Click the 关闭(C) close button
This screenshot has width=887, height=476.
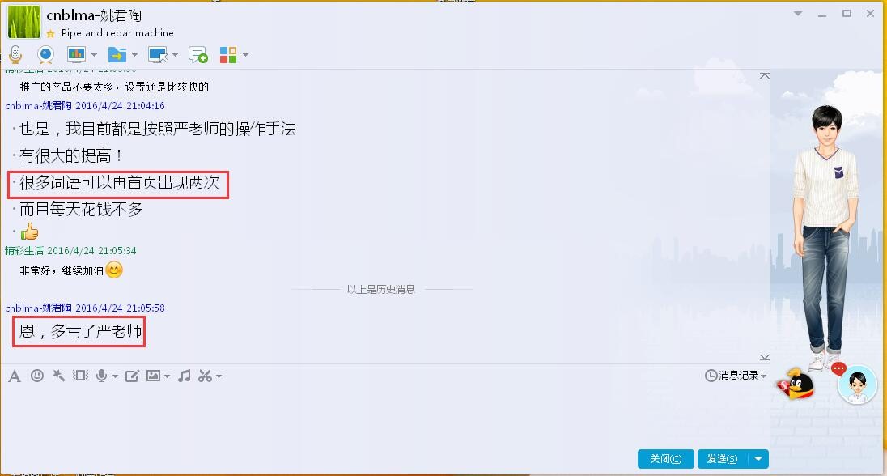(666, 458)
